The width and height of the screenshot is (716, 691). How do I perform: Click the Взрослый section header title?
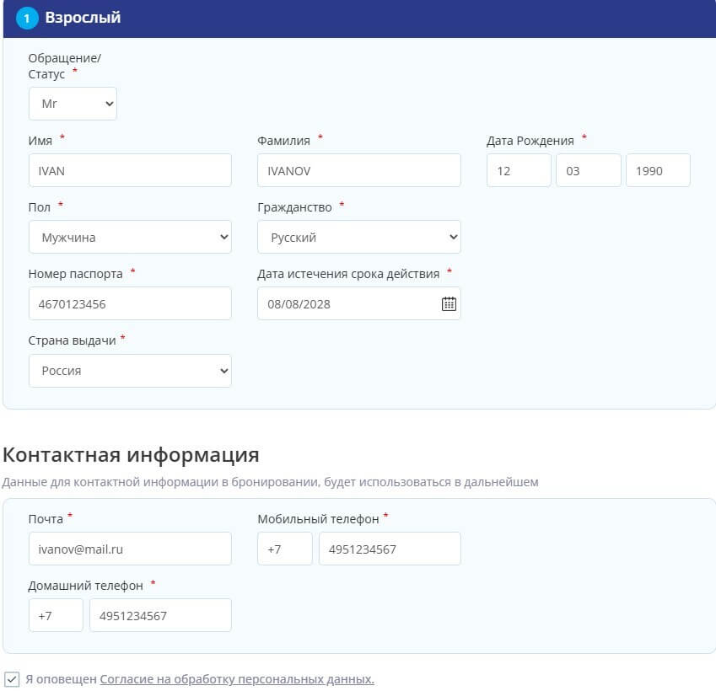[83, 18]
